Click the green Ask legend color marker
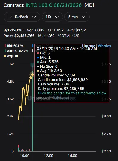This screenshot has width=118, height=161. [x=5, y=51]
